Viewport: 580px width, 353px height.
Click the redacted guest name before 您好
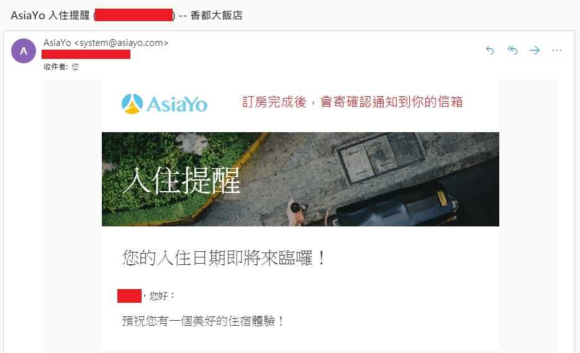tap(129, 296)
